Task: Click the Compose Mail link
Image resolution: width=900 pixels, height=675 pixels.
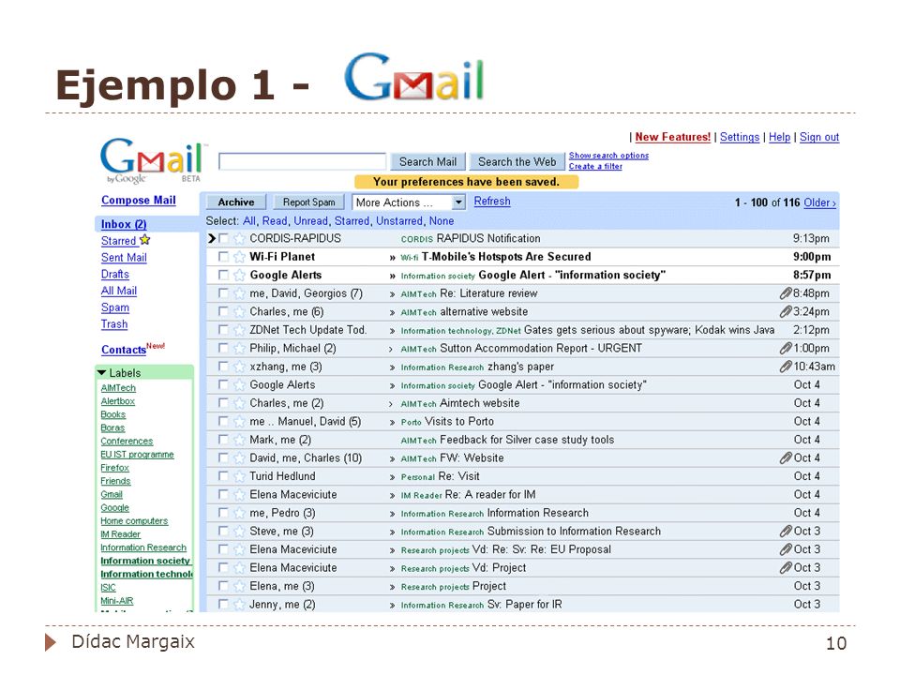Action: point(139,201)
